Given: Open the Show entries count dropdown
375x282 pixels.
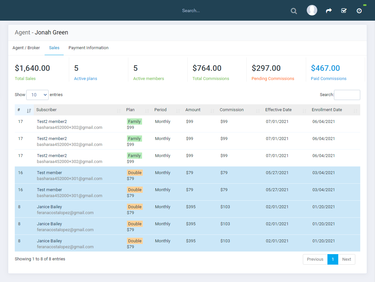Looking at the screenshot, I should click(x=37, y=95).
